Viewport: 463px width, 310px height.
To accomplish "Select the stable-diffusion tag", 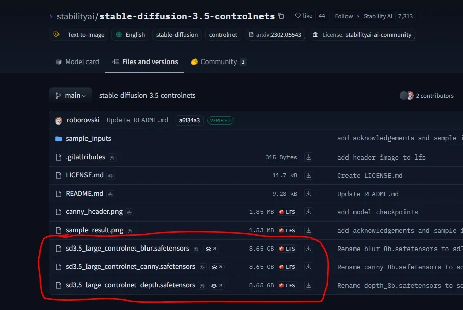I will tap(177, 35).
